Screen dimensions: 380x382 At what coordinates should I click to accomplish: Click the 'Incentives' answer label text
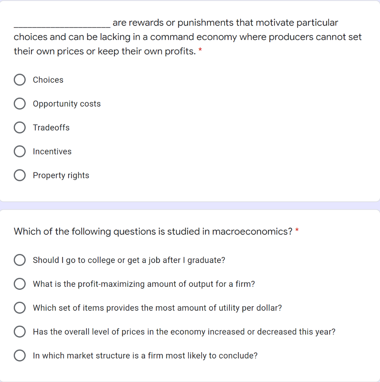52,151
